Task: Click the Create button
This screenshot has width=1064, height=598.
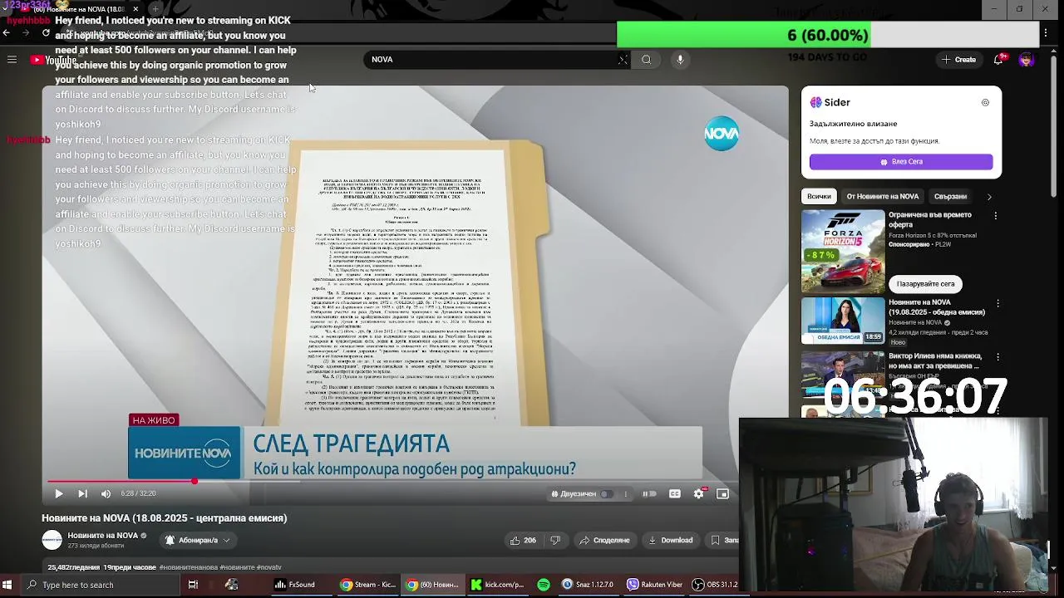Action: tap(958, 60)
